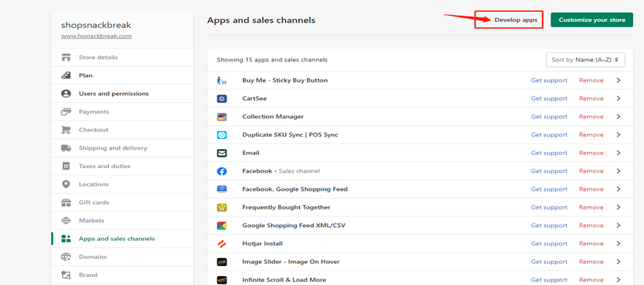This screenshot has height=285, width=644.
Task: Click the Facebook app logo icon
Action: tap(221, 171)
